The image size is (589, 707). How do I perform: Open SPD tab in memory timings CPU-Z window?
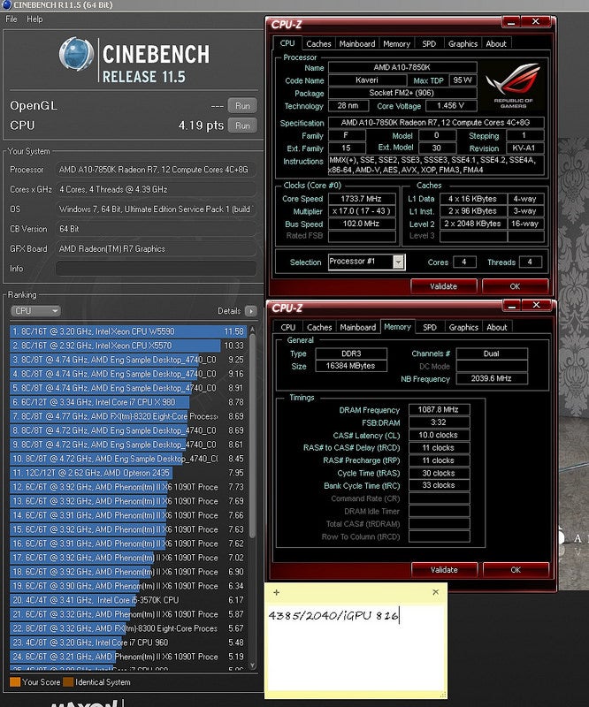click(x=429, y=327)
